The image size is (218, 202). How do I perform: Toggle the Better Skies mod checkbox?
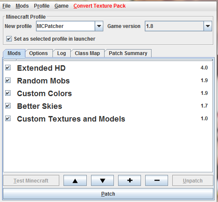(x=8, y=106)
